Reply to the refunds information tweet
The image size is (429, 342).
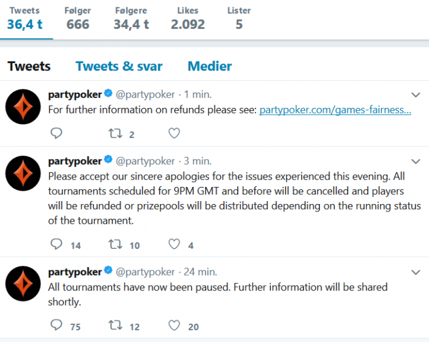(x=56, y=133)
